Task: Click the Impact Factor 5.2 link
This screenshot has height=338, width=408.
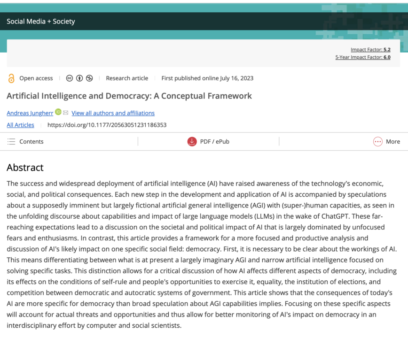Action: coord(370,49)
